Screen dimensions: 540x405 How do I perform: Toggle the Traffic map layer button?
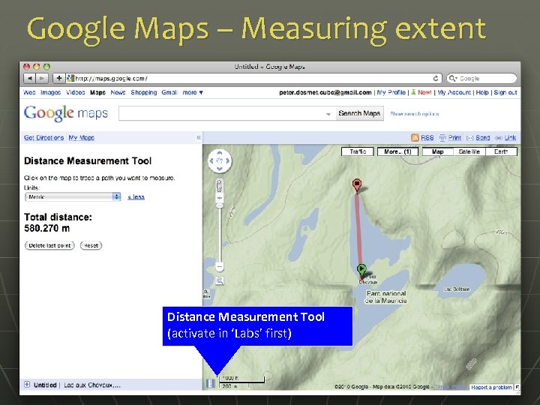358,151
